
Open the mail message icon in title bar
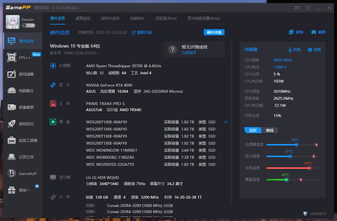click(x=297, y=8)
